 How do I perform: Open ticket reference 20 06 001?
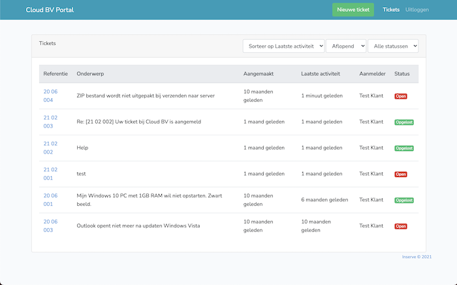[x=50, y=200]
